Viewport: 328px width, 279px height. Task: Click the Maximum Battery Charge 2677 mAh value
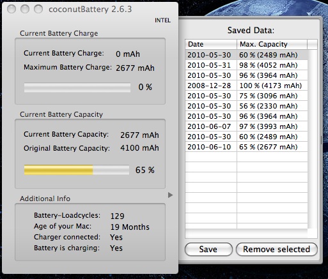tap(135, 68)
